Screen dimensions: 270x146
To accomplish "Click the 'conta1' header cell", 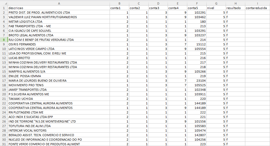I will (x=119, y=8).
